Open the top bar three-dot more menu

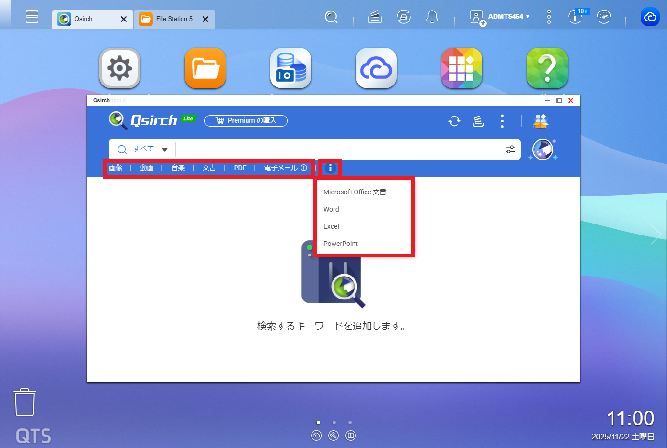coord(549,17)
